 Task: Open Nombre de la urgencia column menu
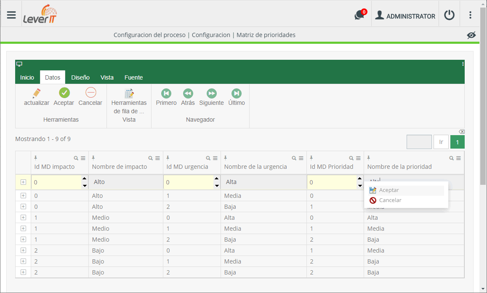point(301,158)
